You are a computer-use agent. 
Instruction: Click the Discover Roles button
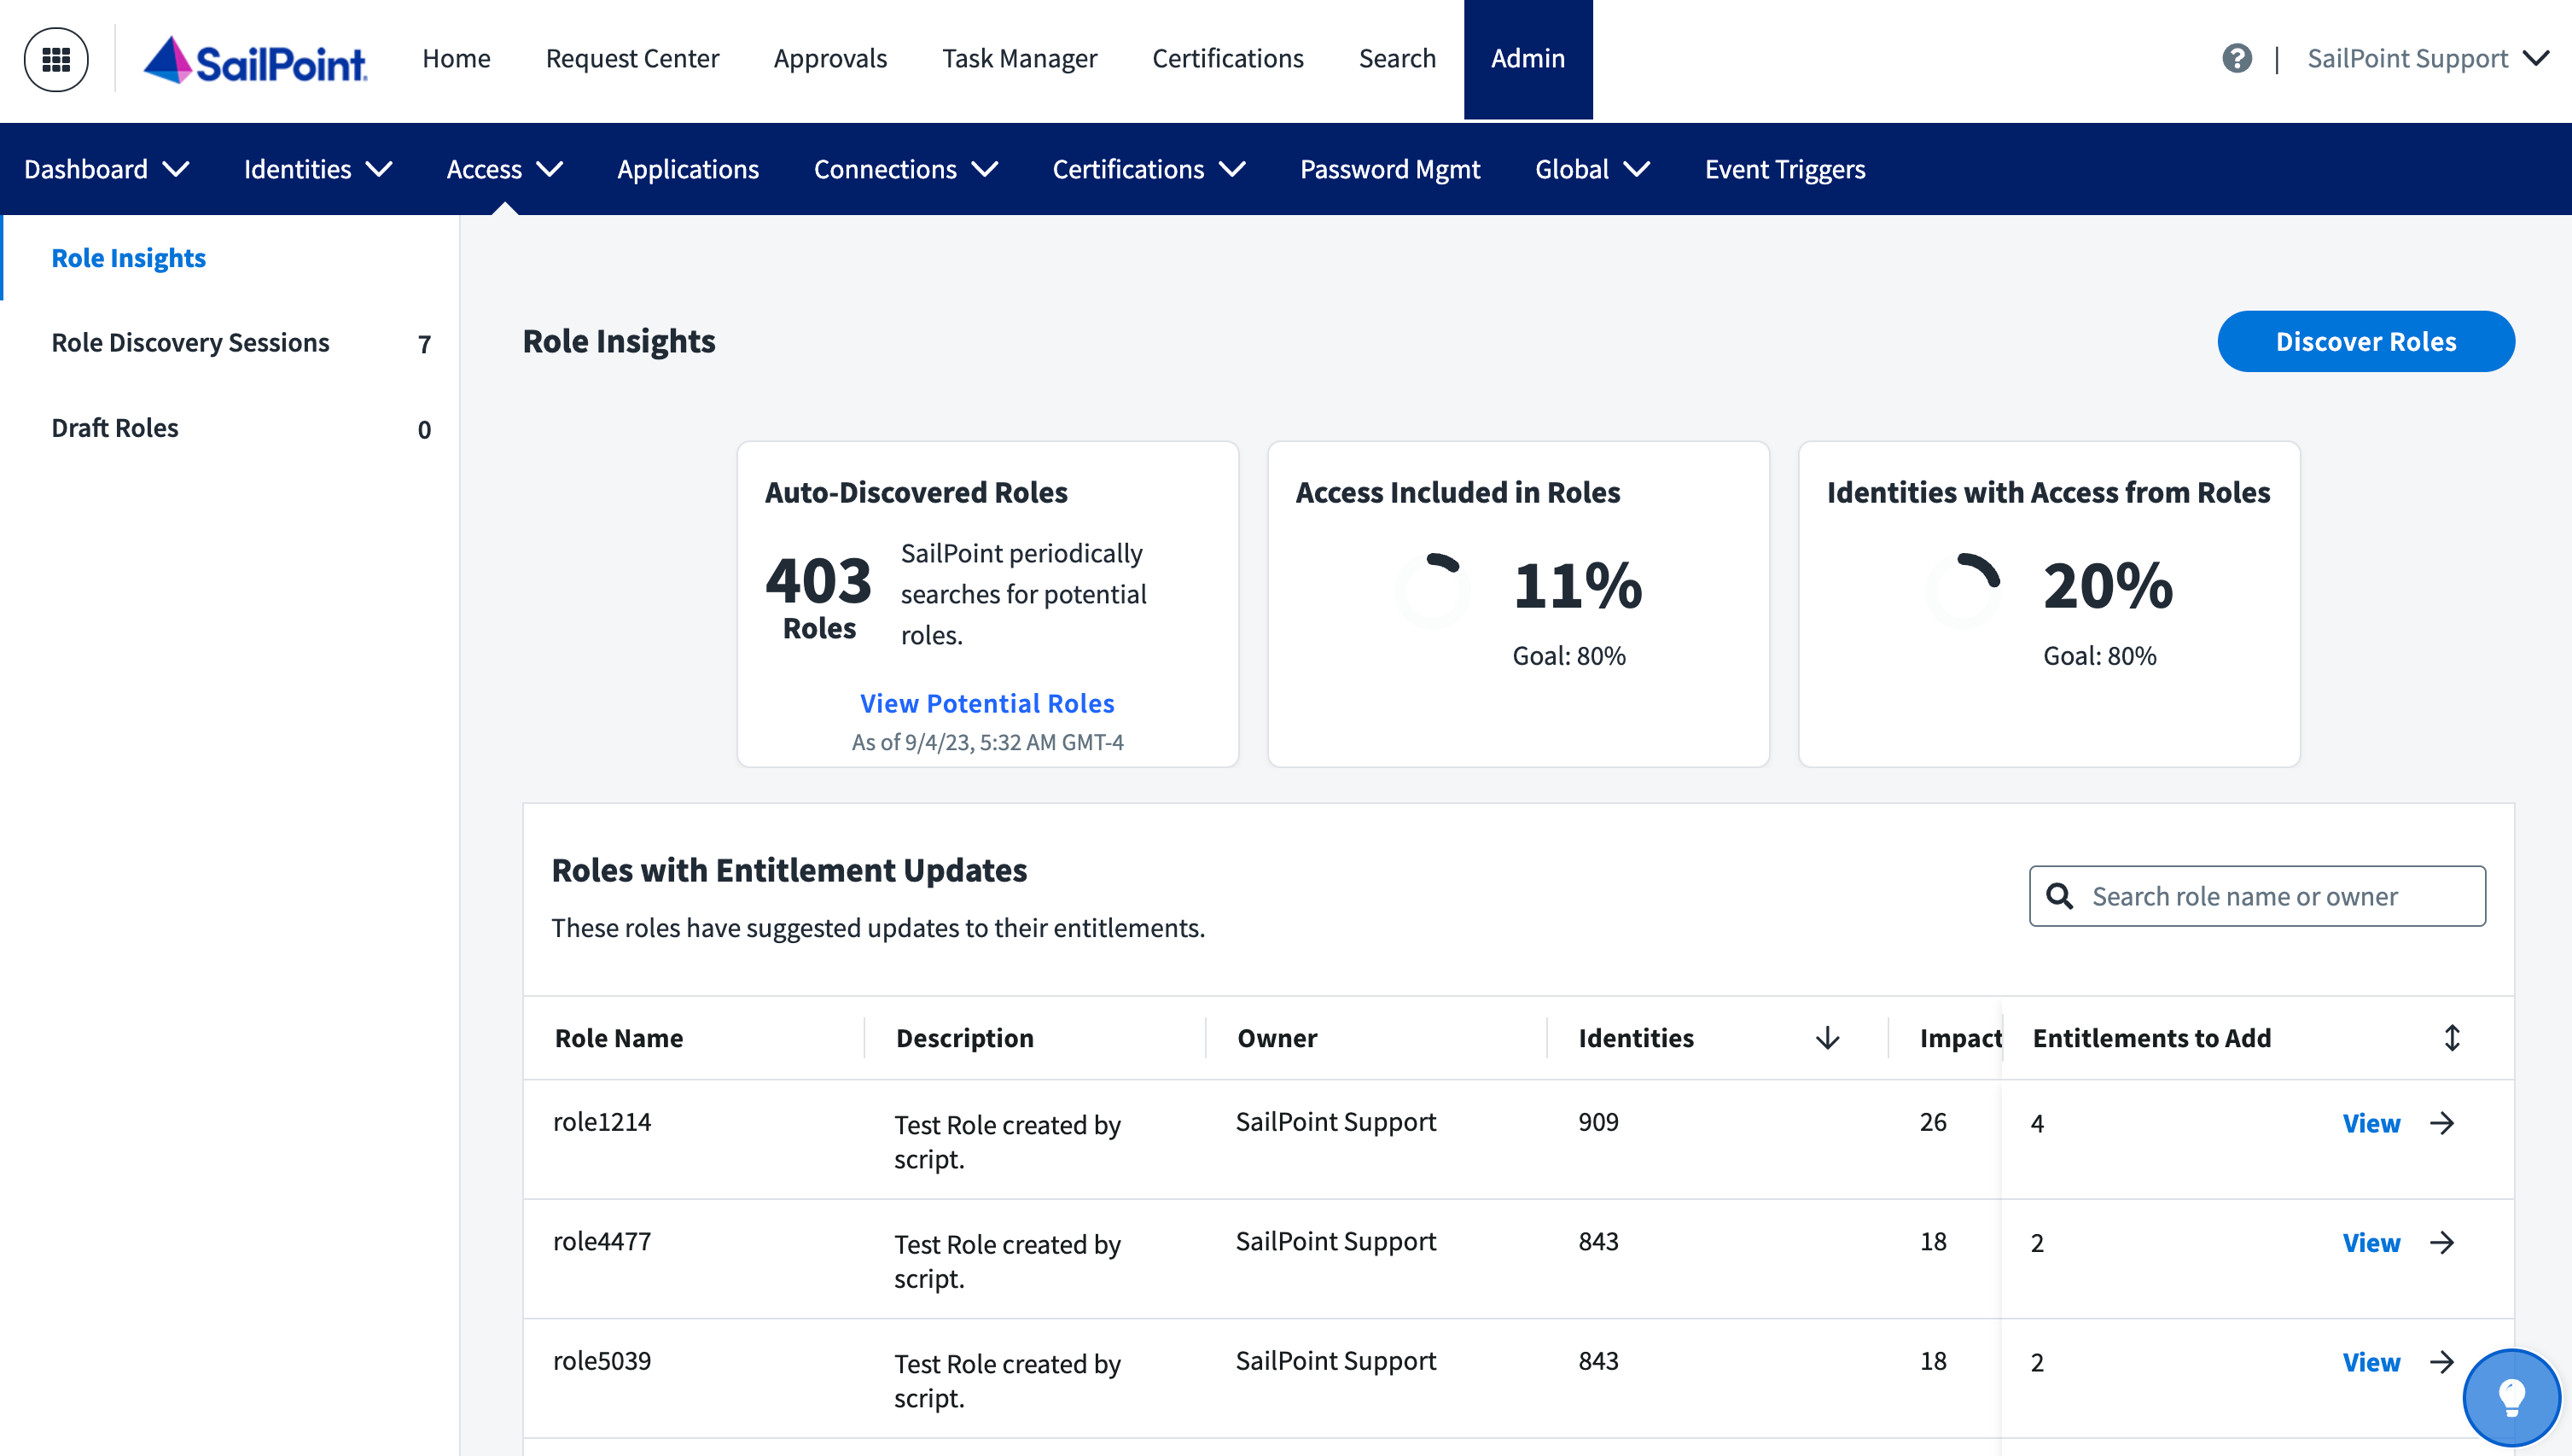(x=2365, y=342)
